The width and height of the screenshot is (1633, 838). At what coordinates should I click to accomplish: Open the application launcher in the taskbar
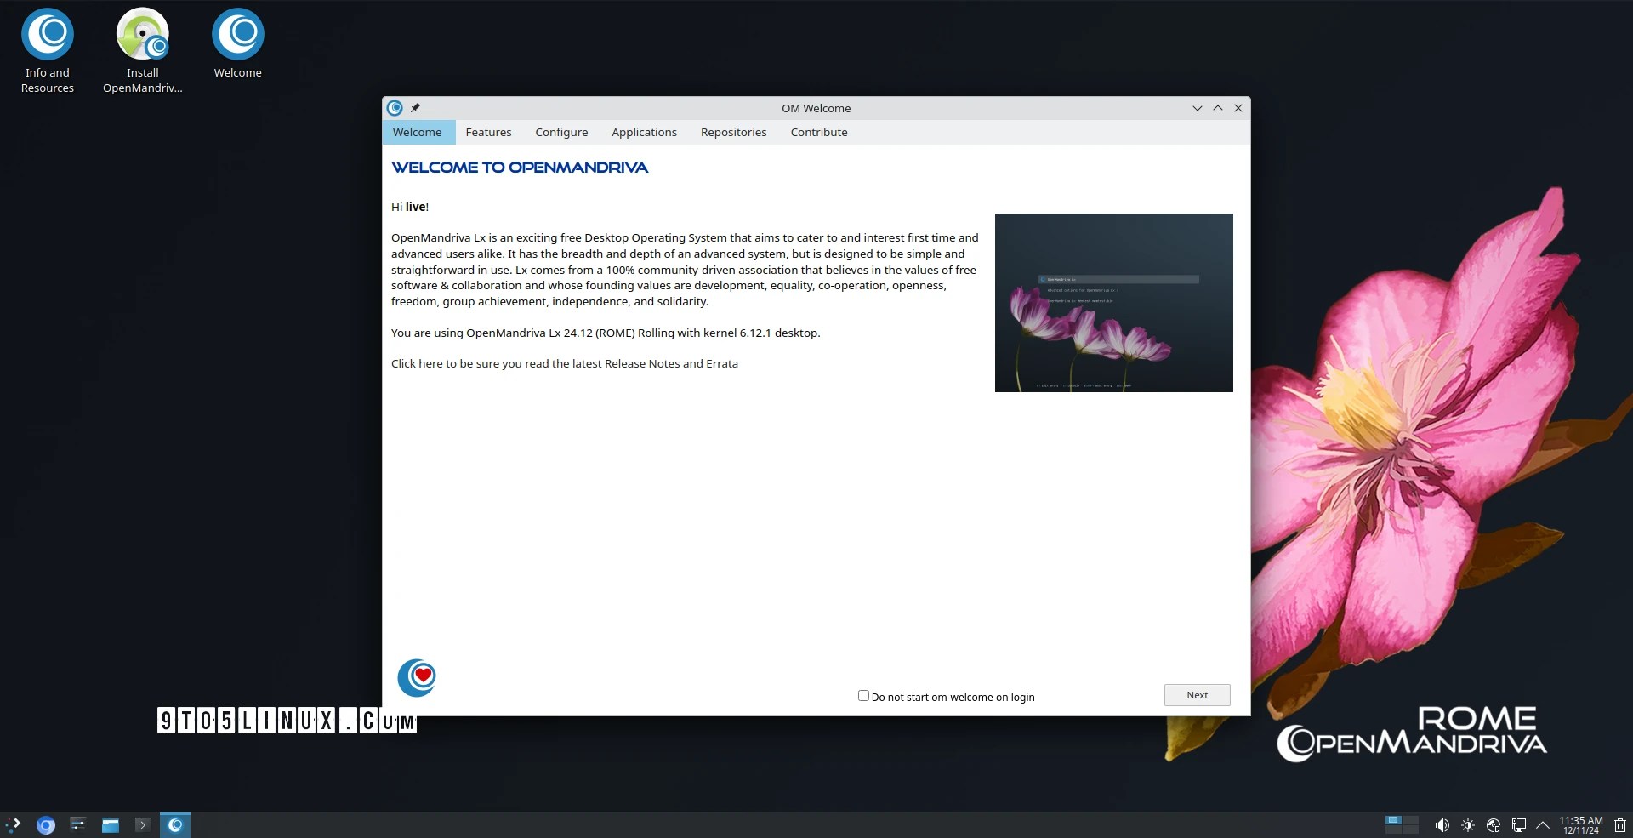coord(14,824)
